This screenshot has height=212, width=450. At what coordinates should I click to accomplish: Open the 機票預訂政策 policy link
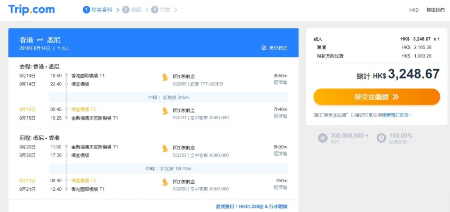395,115
